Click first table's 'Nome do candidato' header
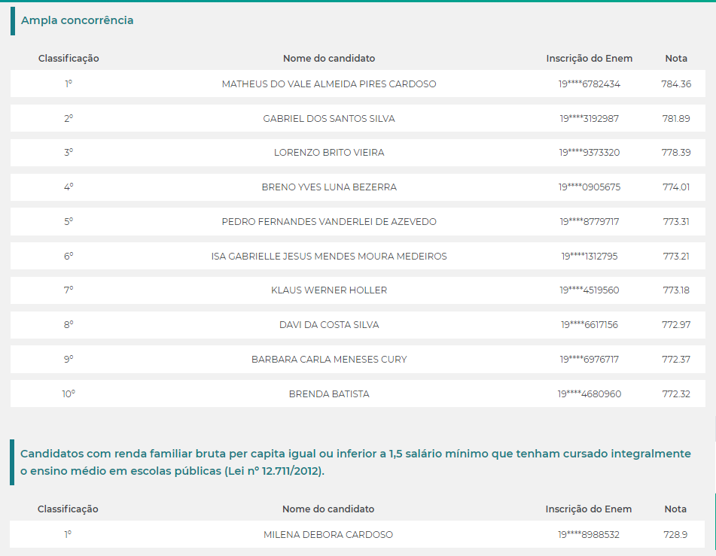 click(329, 59)
